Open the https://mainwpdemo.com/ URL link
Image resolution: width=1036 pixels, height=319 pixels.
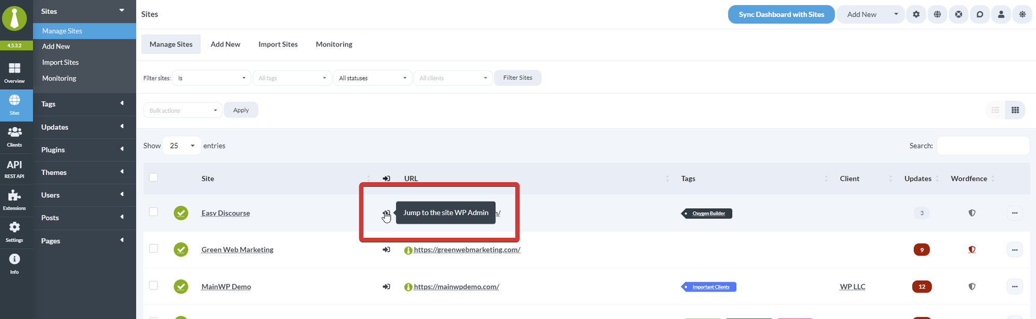coord(456,286)
